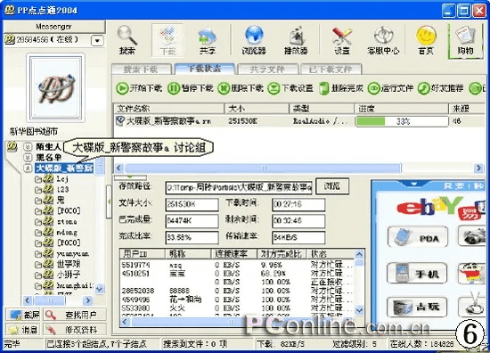Launch the 浏览器 globe icon
The image size is (490, 353).
tap(254, 40)
